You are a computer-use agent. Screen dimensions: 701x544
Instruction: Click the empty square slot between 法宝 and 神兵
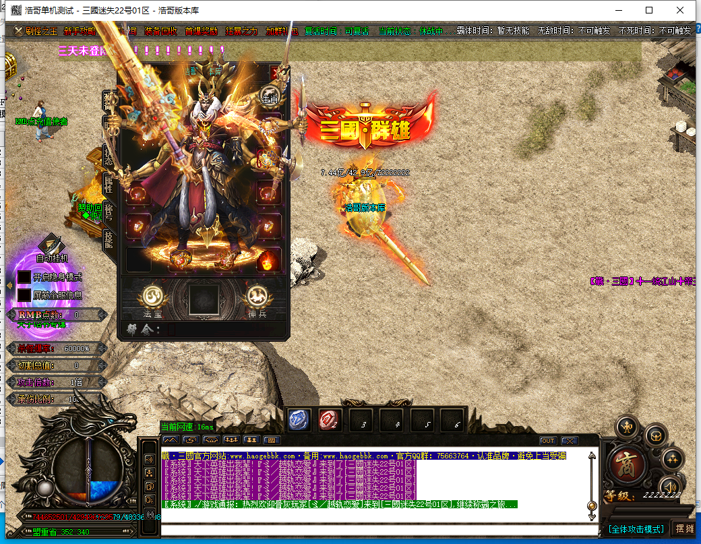coord(204,299)
